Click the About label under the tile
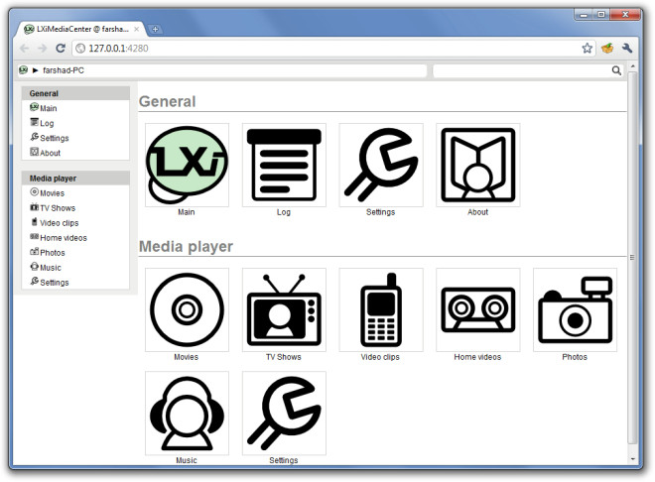This screenshot has height=482, width=655. 478,212
